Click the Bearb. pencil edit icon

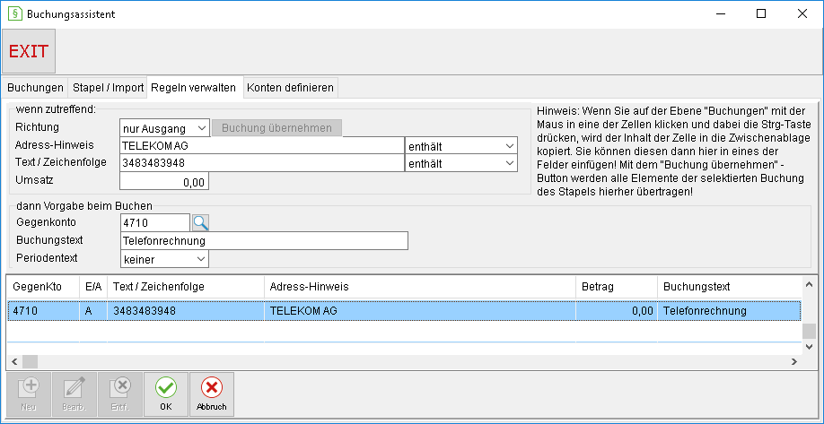coord(75,394)
